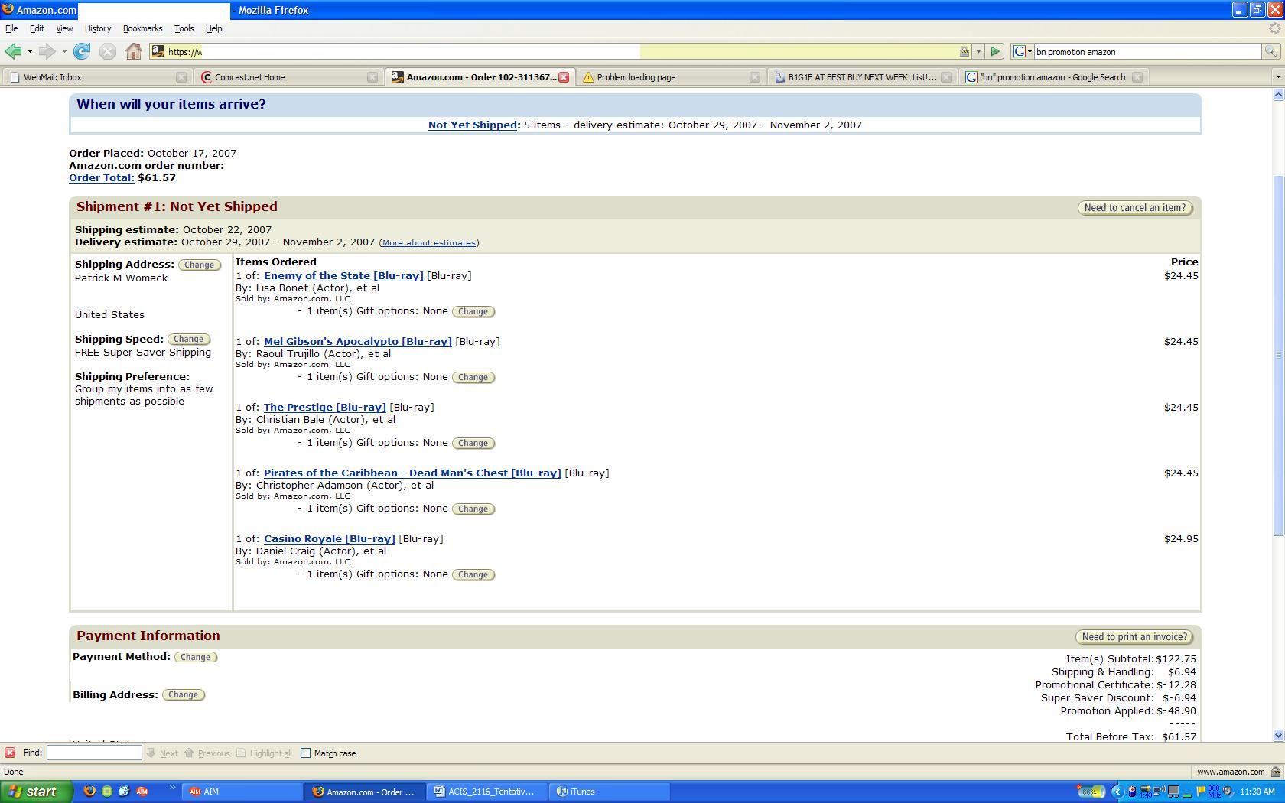Screen dimensions: 1285x803
Task: Change gift options for Casino Royale
Action: coord(473,574)
